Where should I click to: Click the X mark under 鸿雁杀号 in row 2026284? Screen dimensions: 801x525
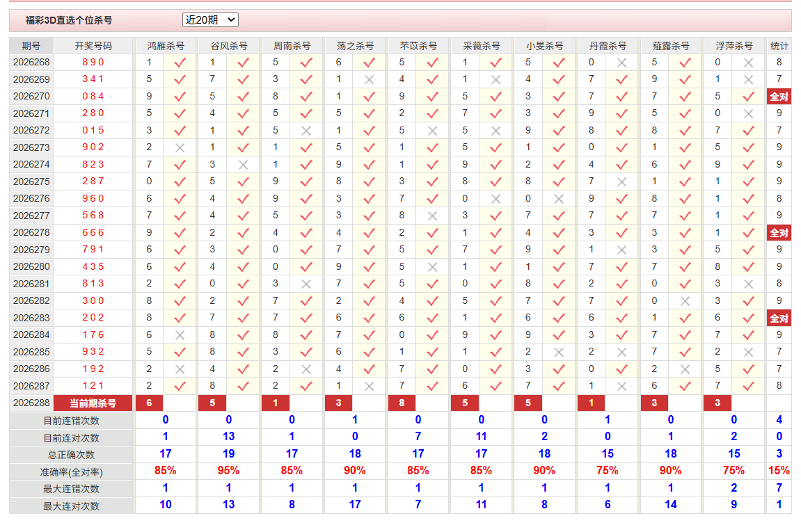click(180, 335)
